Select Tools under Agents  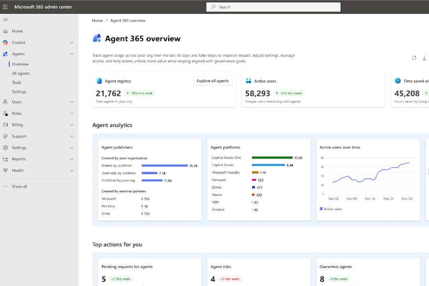pos(17,82)
